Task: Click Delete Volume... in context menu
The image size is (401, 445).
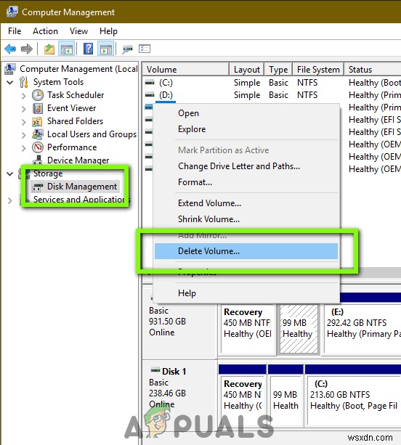Action: point(246,251)
